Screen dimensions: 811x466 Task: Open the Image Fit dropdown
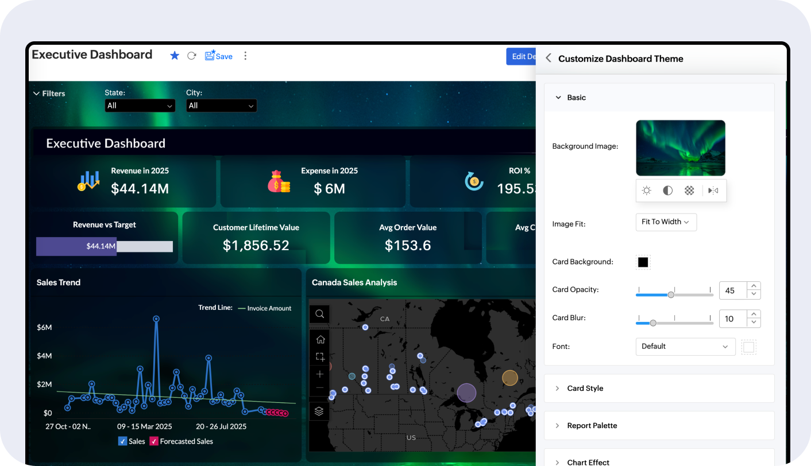click(666, 222)
